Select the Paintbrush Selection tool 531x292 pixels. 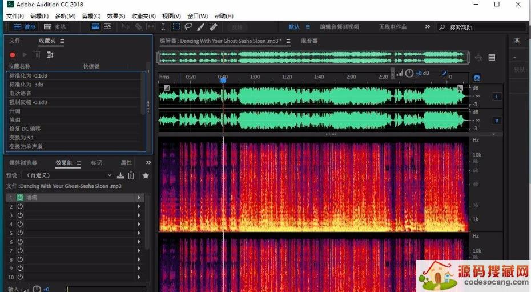(201, 27)
